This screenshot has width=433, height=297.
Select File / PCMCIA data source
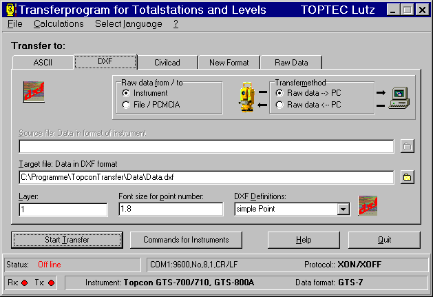(125, 105)
